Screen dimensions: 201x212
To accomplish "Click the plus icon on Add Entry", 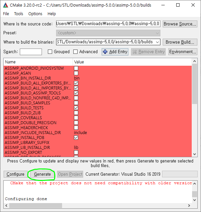I will tap(105, 52).
